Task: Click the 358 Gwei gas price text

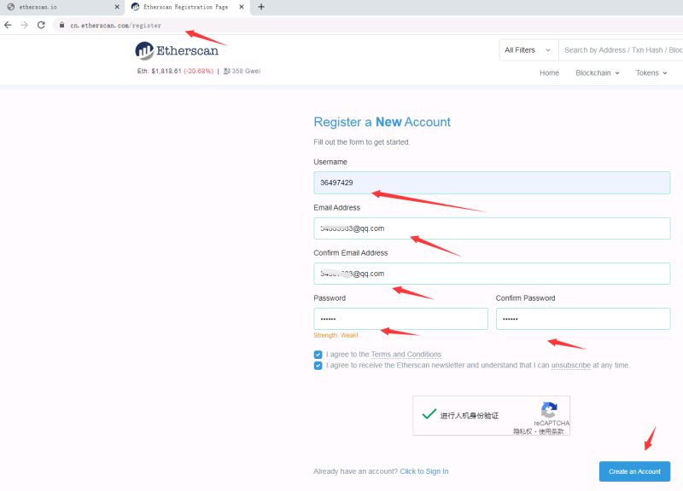Action: coord(246,71)
